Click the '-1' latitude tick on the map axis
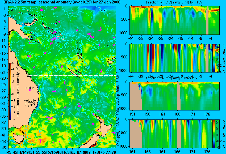This screenshot has width=226, height=154. (5, 9)
